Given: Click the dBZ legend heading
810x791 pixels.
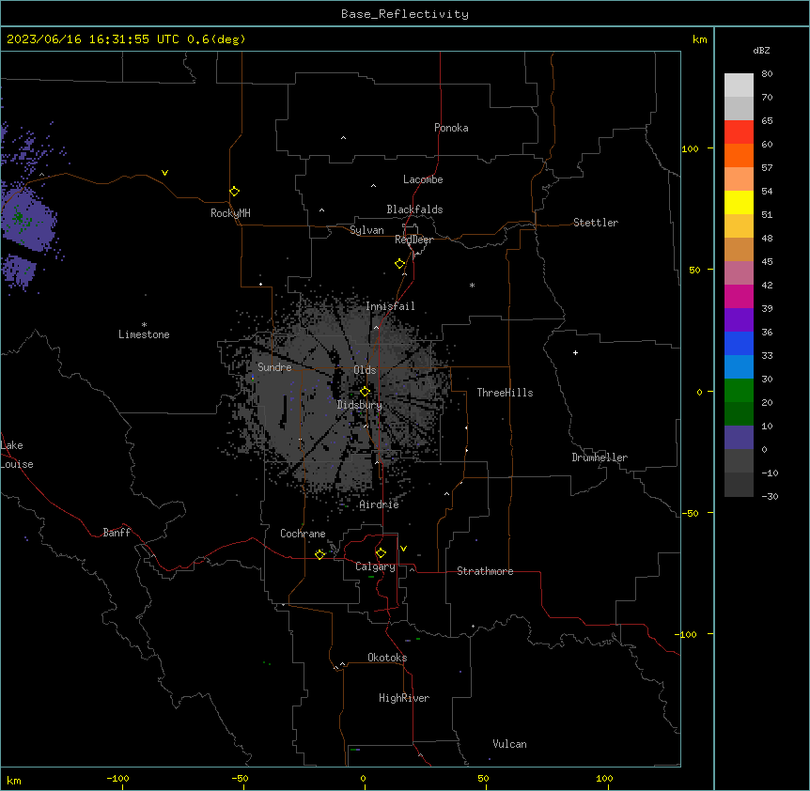Looking at the screenshot, I should pyautogui.click(x=761, y=51).
